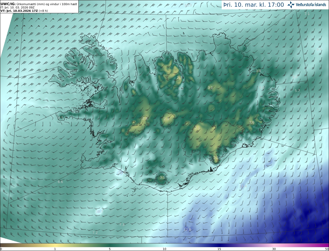Image resolution: width=329 pixels, height=251 pixels.
Task: Click the 3.0 value in east Iceland
Action: coord(252,123)
